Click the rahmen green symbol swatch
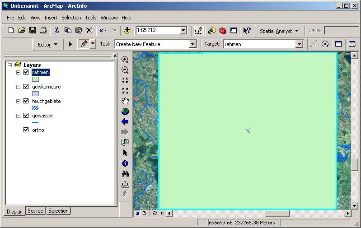 point(35,79)
